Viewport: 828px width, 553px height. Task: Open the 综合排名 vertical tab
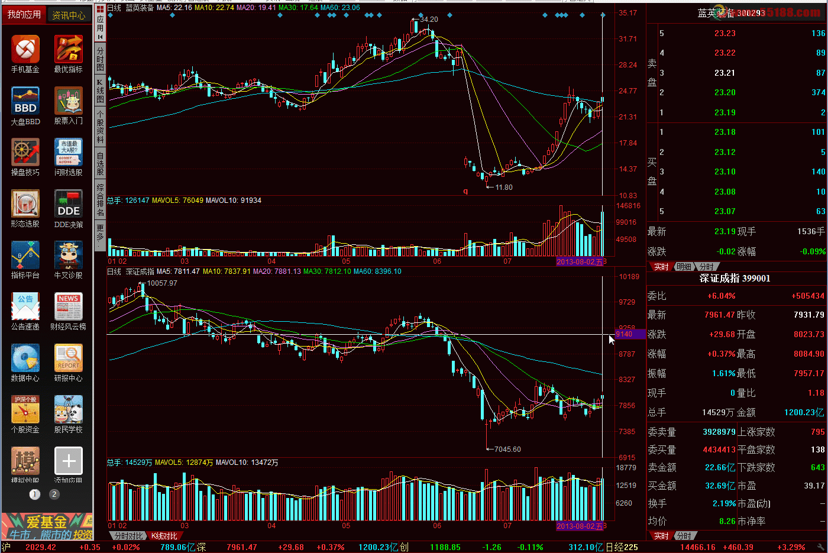(x=100, y=200)
